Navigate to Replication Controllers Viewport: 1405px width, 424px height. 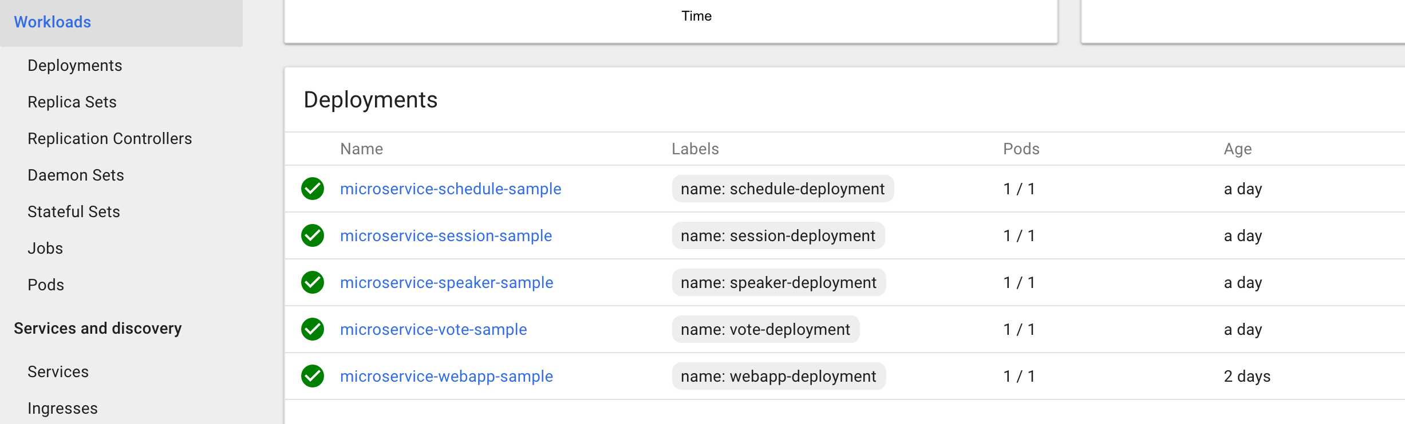(109, 138)
